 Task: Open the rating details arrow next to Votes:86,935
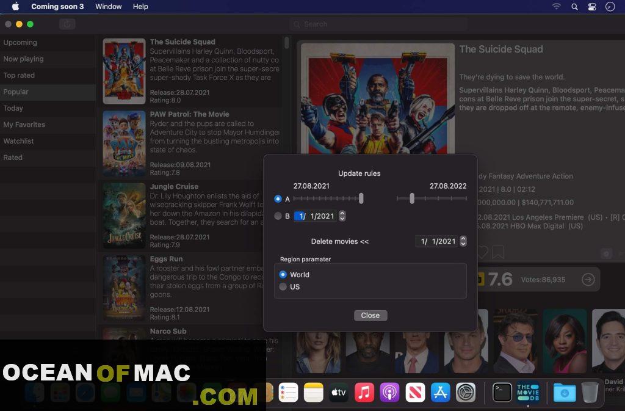(x=588, y=280)
